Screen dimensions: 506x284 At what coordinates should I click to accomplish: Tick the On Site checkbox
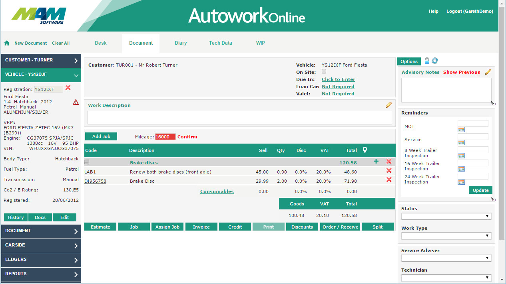point(324,71)
